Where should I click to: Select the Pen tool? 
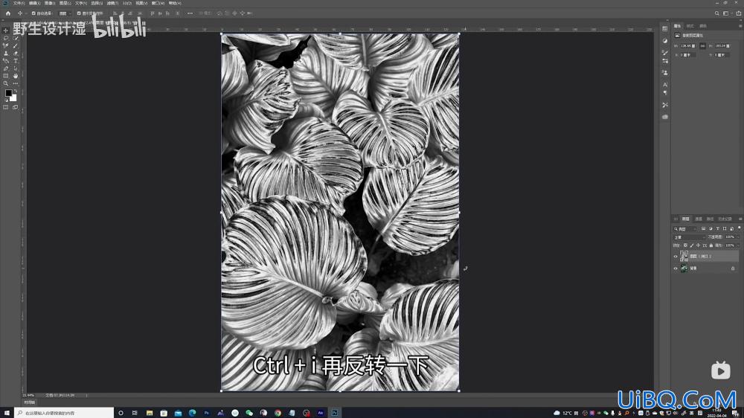click(6, 68)
